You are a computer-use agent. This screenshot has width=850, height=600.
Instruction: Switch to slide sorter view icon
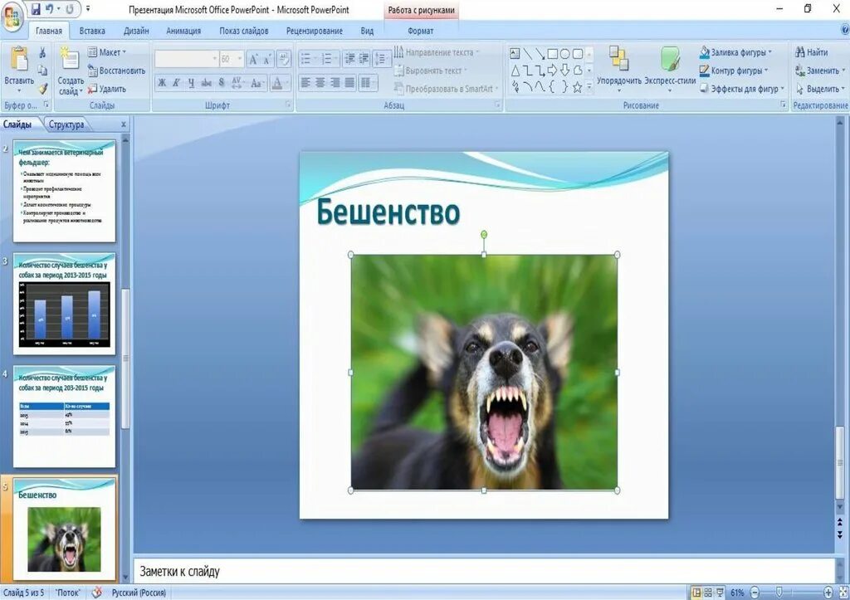coord(708,593)
